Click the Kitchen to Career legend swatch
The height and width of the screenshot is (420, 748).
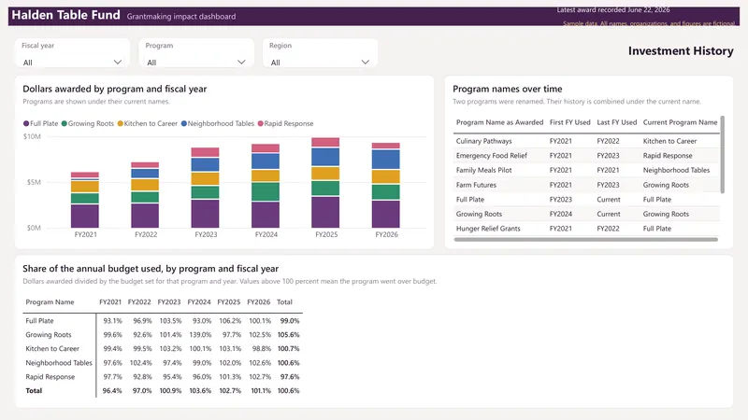click(121, 123)
